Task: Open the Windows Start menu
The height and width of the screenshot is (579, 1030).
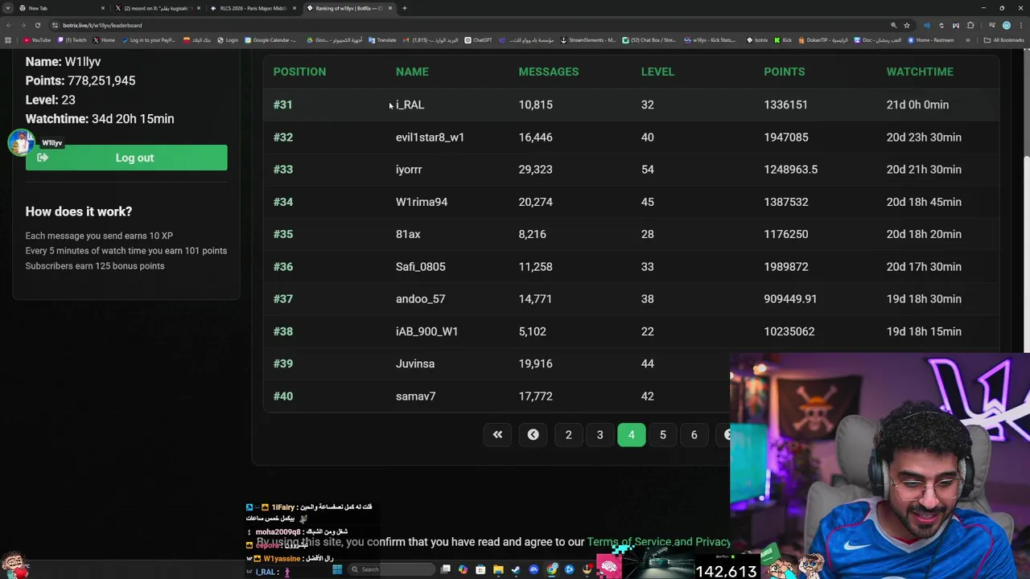Action: [337, 569]
